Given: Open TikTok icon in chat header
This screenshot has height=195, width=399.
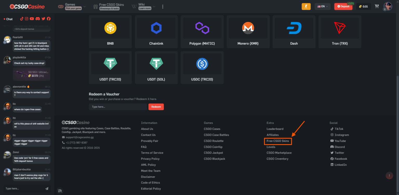Looking at the screenshot, I should click(x=22, y=19).
